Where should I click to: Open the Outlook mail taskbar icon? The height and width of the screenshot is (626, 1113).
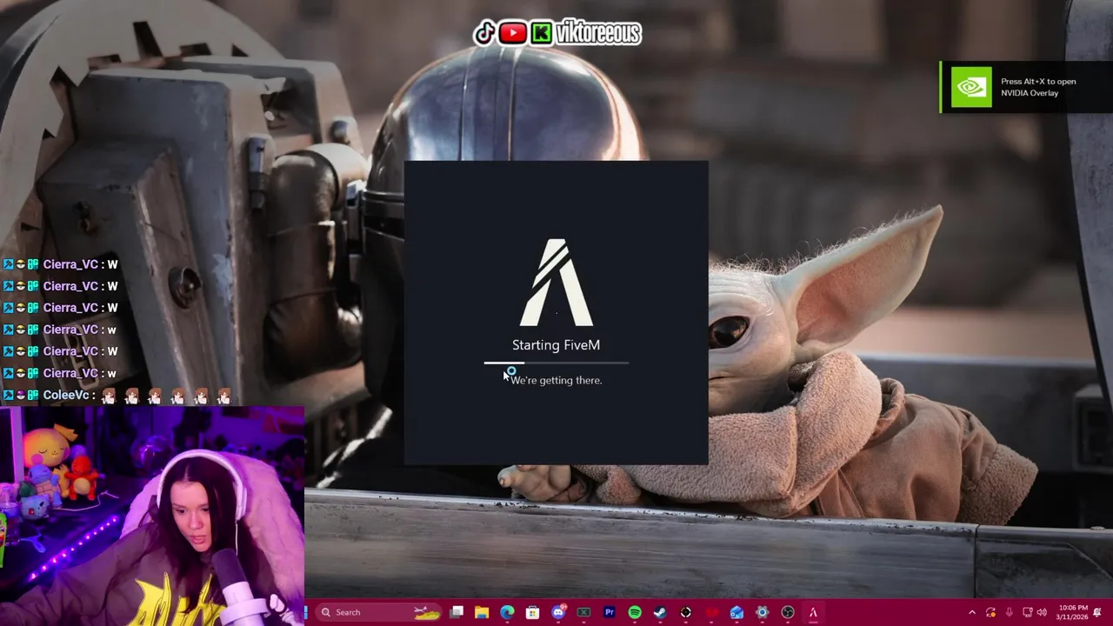737,612
